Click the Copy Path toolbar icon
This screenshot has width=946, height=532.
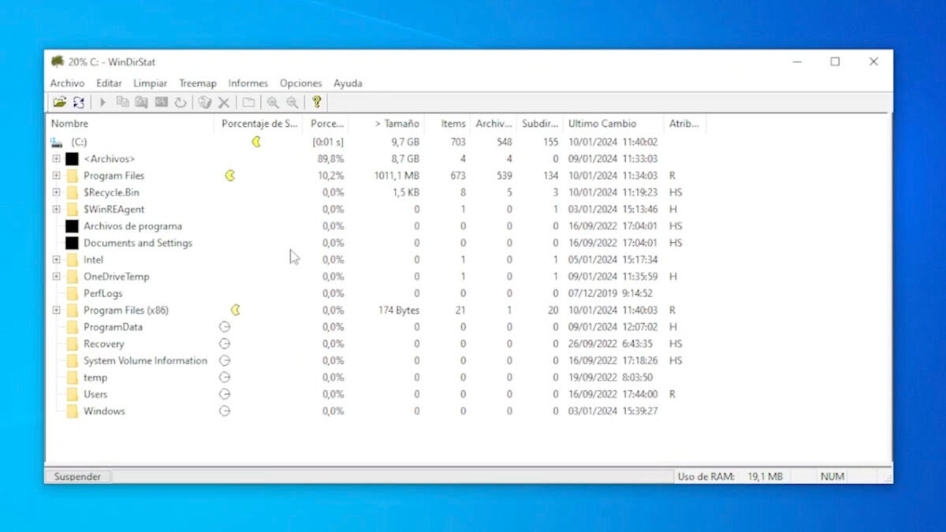point(122,102)
